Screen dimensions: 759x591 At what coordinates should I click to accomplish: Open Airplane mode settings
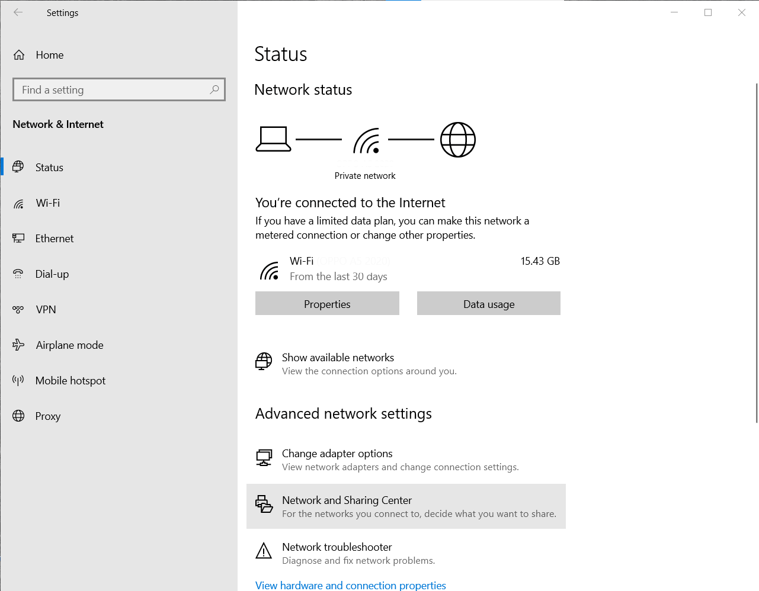click(69, 345)
